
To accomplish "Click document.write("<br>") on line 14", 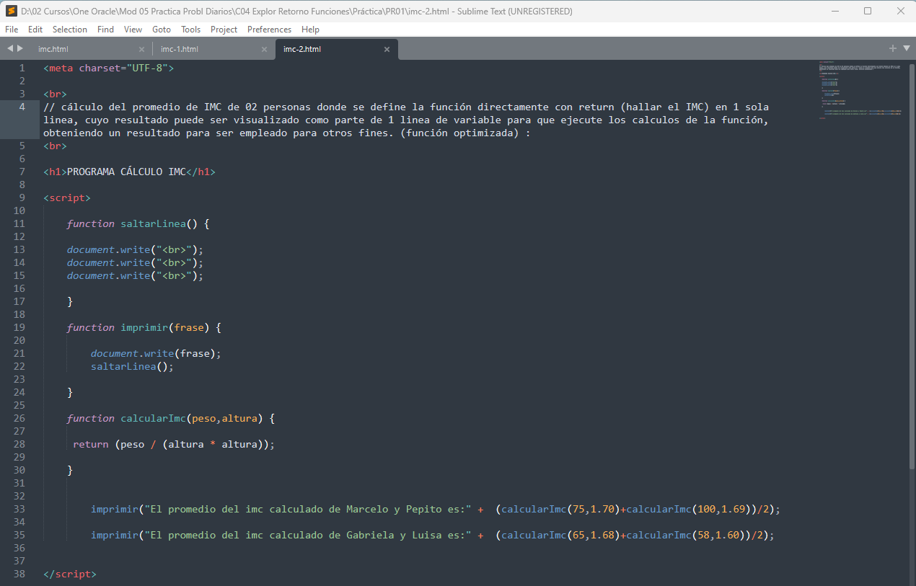I will pos(136,262).
